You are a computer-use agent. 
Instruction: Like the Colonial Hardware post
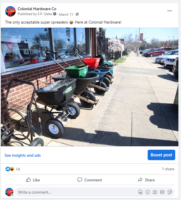click(33, 180)
